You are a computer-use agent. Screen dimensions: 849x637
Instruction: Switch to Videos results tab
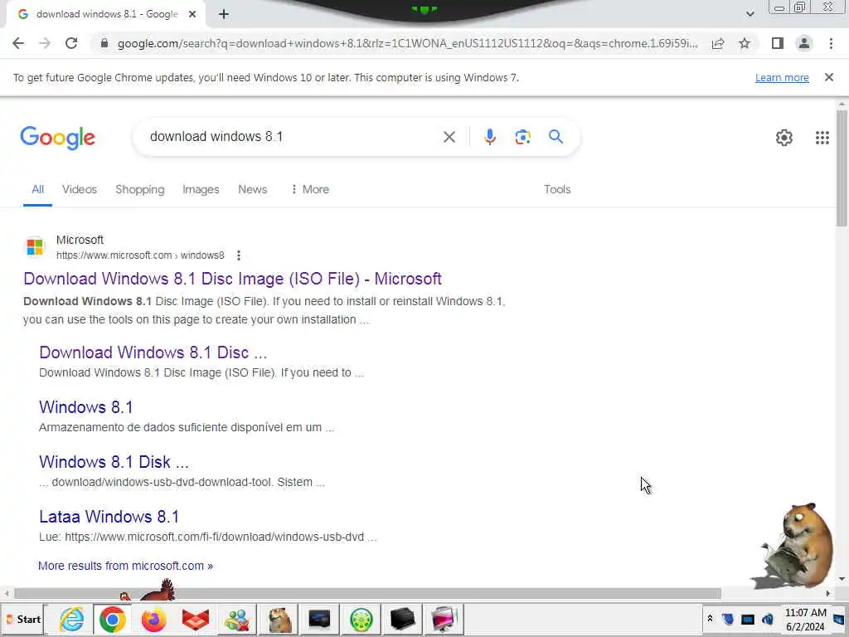coord(80,189)
